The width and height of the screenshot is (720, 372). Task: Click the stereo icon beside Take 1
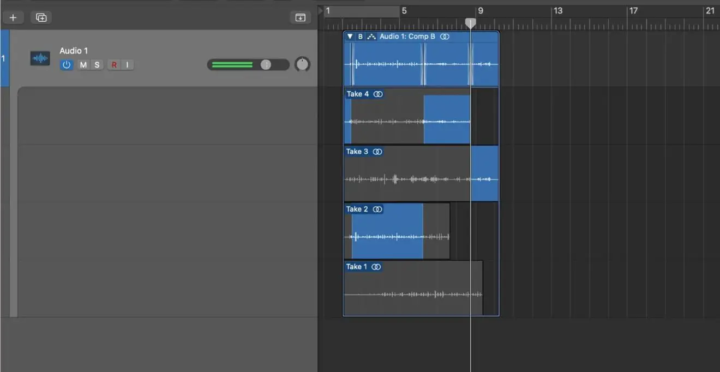[x=376, y=267]
